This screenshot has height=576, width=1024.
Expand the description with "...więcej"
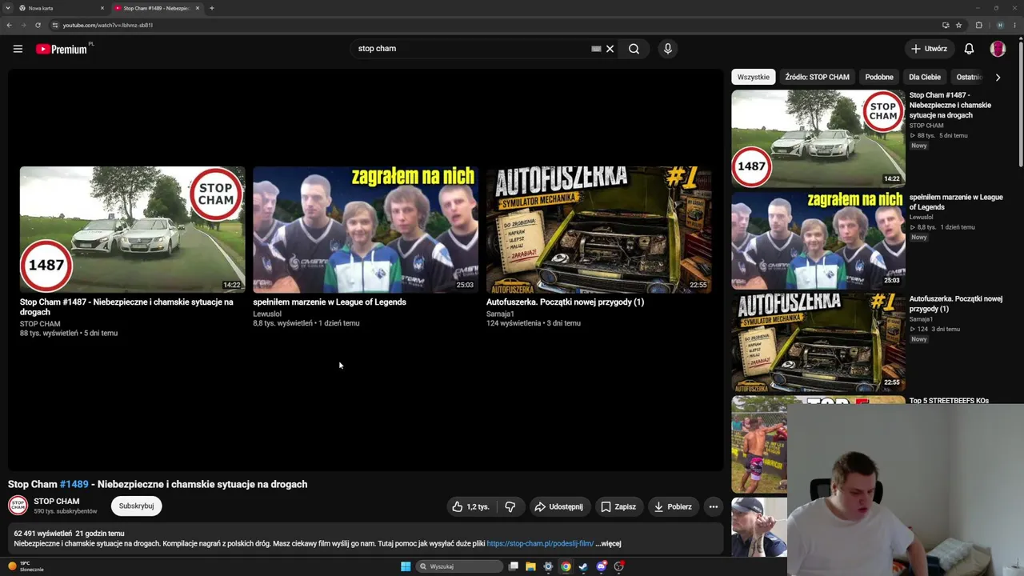608,543
